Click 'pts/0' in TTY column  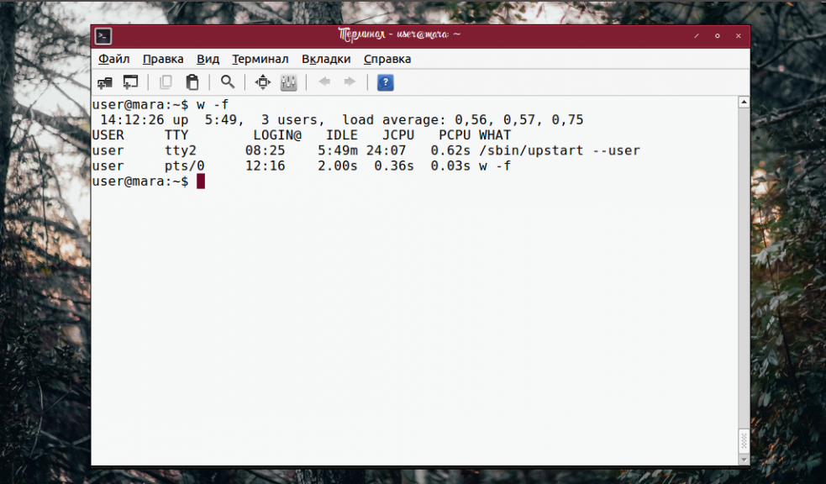click(184, 166)
